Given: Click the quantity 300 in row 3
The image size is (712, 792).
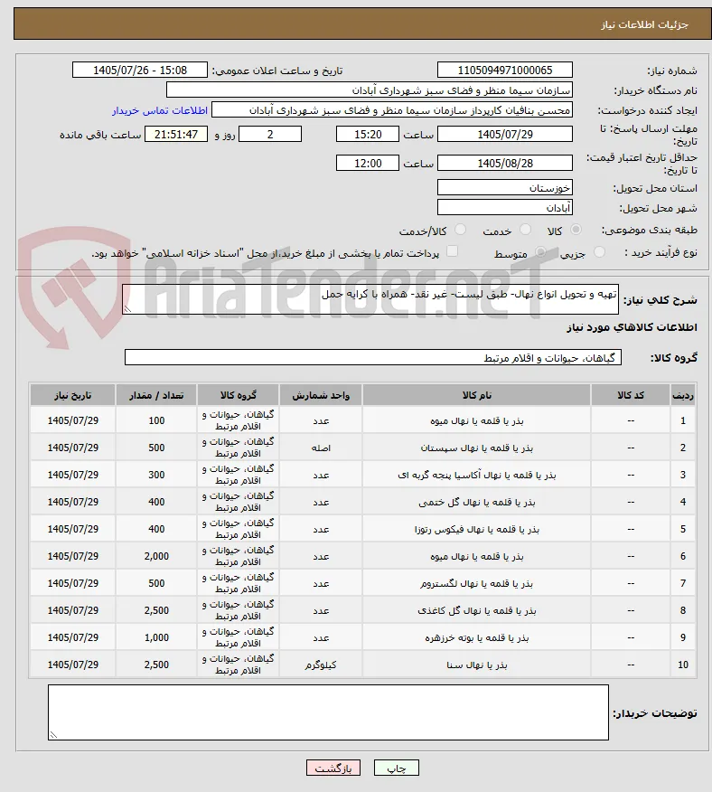Looking at the screenshot, I should coord(156,475).
